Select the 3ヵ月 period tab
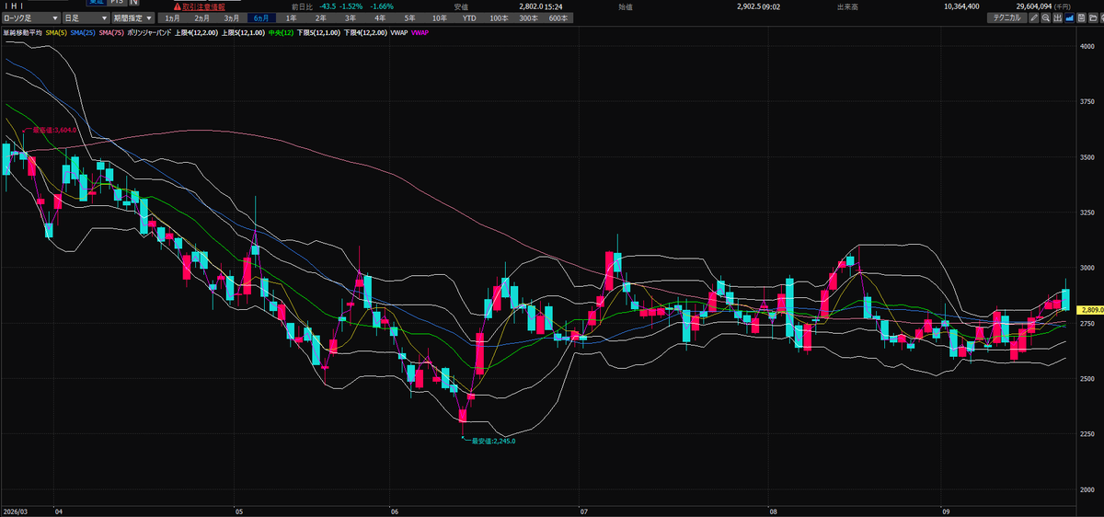The image size is (1104, 517). (x=232, y=17)
